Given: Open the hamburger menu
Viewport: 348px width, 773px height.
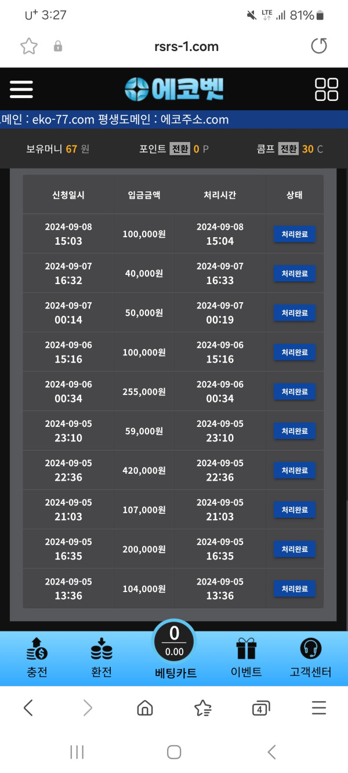Looking at the screenshot, I should pyautogui.click(x=21, y=89).
